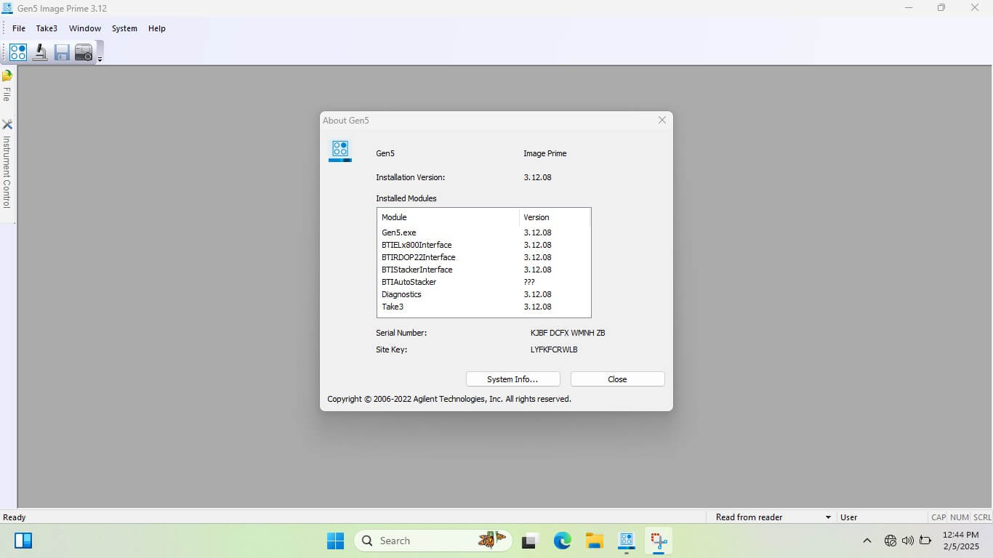Select the BTIAutoStacker module row
Viewport: 993px width, 558px height.
click(409, 282)
